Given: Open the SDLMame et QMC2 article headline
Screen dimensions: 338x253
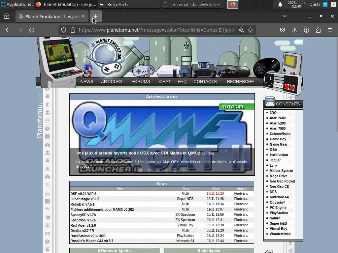Looking at the screenshot, I should coord(138,153).
